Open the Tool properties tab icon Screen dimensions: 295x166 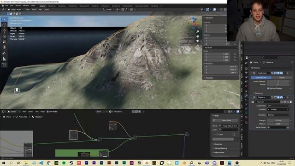point(246,63)
